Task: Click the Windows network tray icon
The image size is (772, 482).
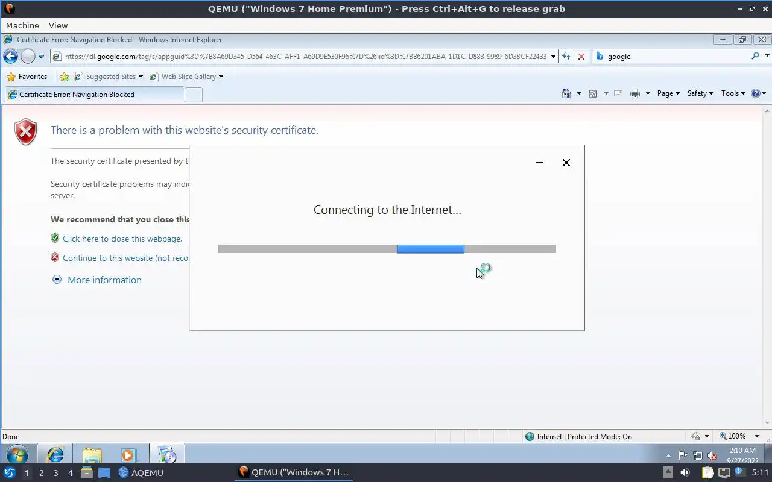Action: [698, 455]
